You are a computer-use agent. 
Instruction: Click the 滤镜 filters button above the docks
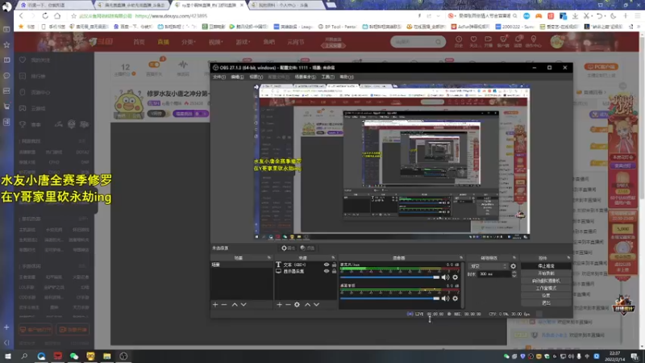click(x=307, y=248)
